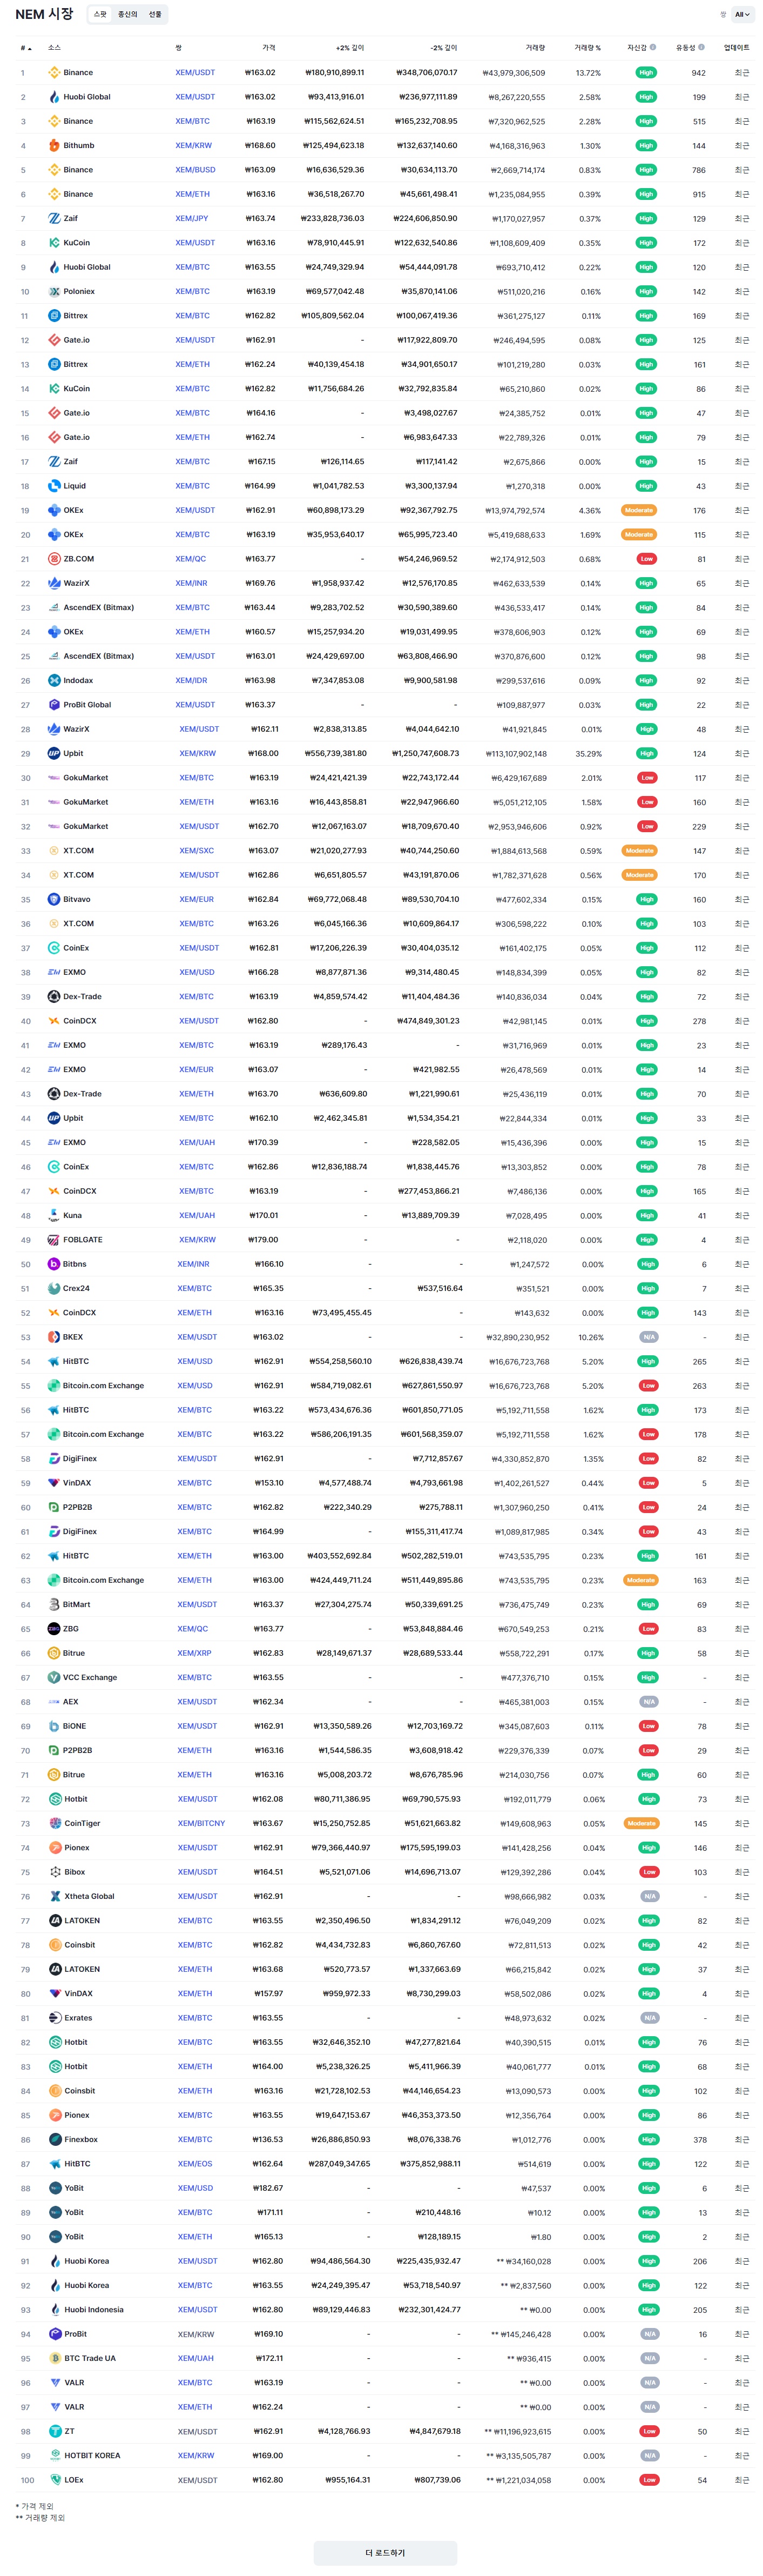
Task: Sort by the # column header
Action: (26, 48)
